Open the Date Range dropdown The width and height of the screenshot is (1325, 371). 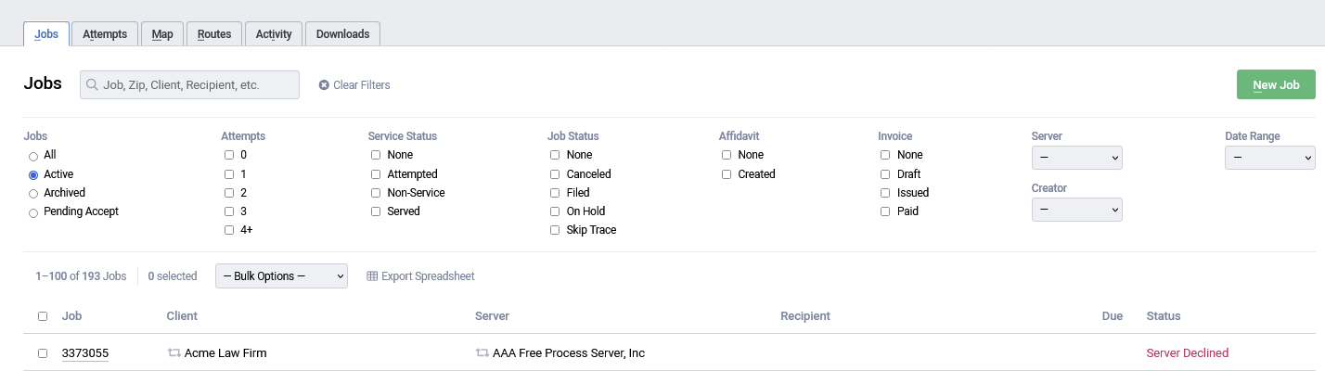point(1269,159)
